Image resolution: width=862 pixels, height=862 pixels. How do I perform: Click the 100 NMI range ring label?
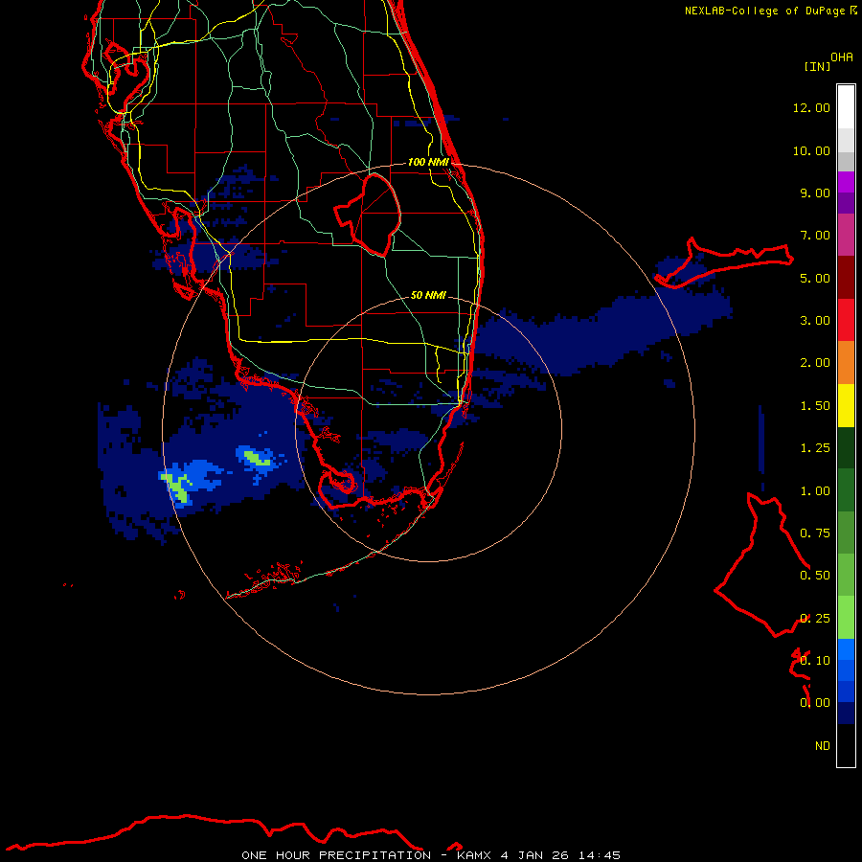[428, 162]
